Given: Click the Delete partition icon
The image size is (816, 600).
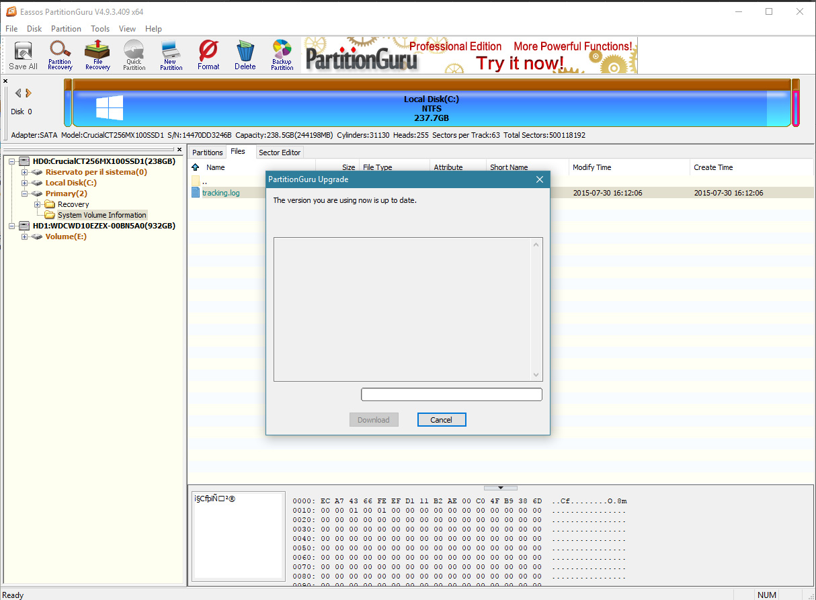Looking at the screenshot, I should (245, 55).
